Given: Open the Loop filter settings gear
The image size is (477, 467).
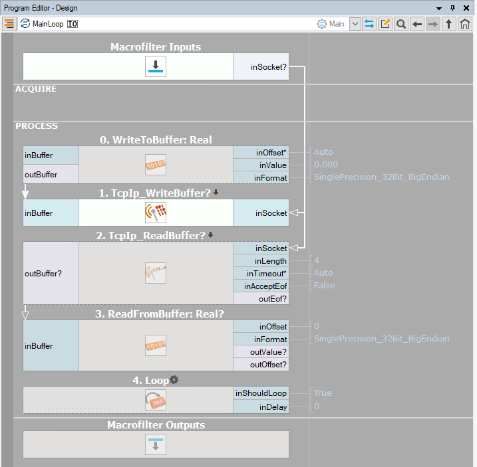Looking at the screenshot, I should coord(174,380).
